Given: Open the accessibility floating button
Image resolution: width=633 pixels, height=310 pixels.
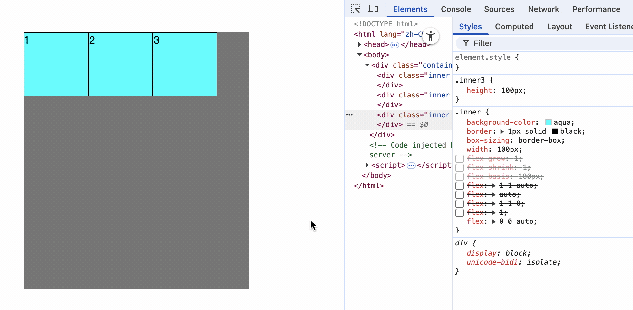Looking at the screenshot, I should pos(431,36).
